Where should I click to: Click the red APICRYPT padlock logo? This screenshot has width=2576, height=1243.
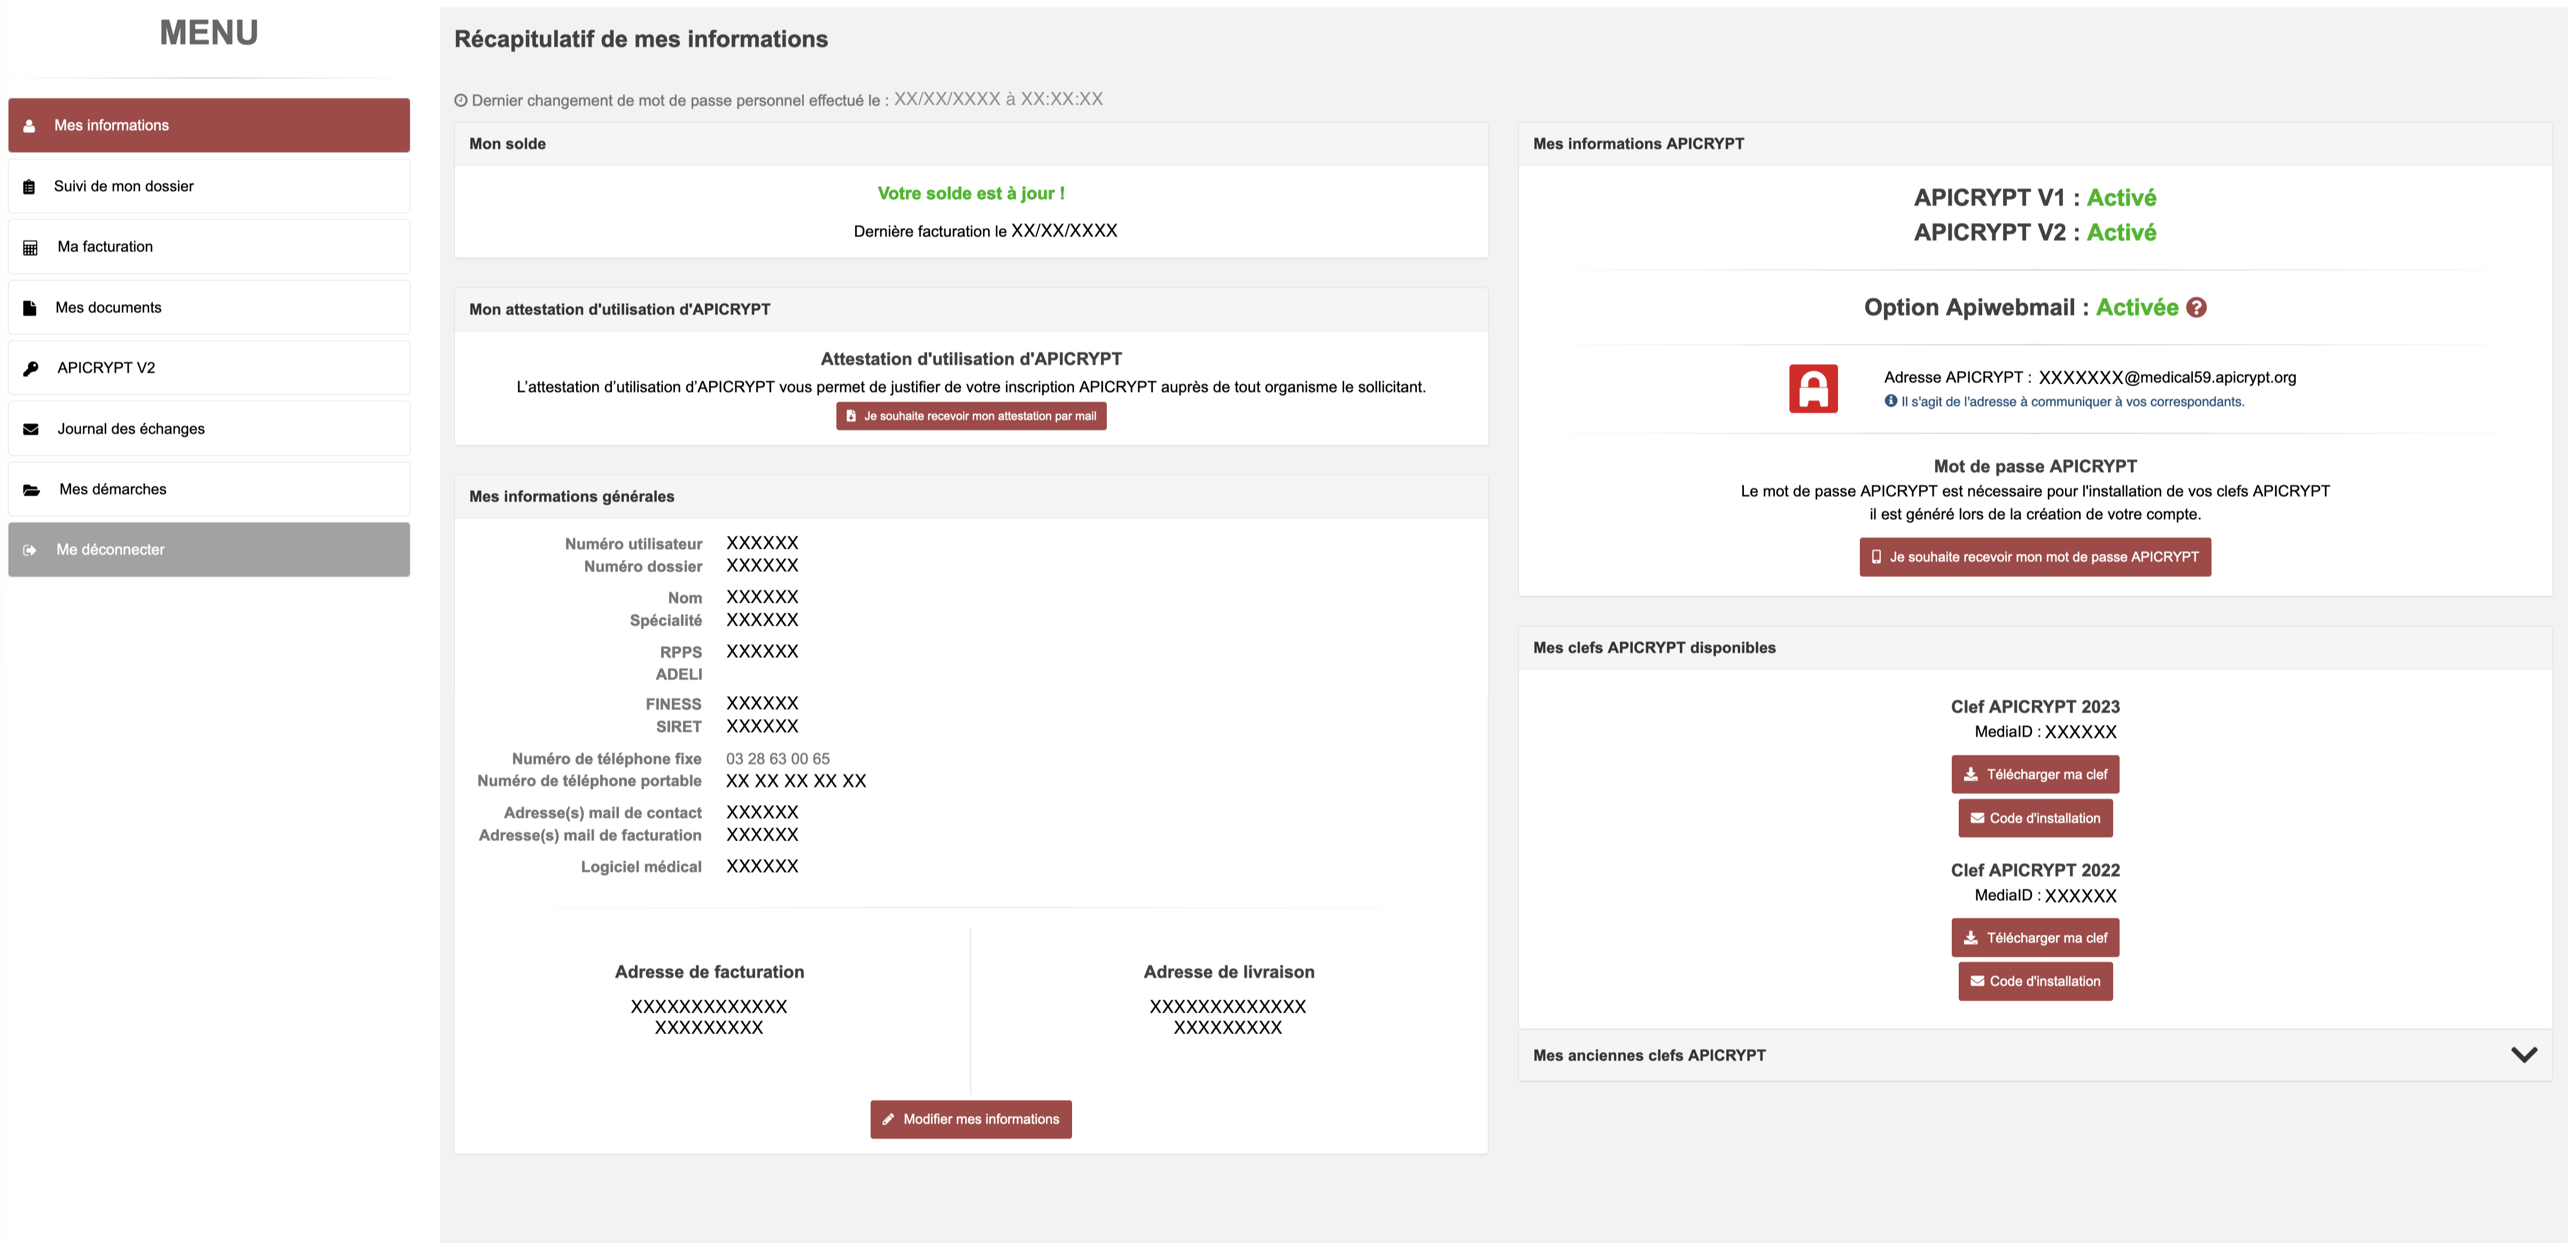coord(1813,388)
